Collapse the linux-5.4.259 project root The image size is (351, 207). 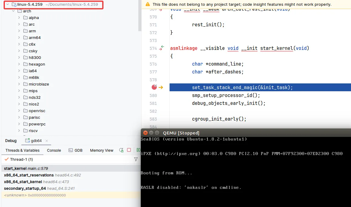pyautogui.click(x=8, y=4)
